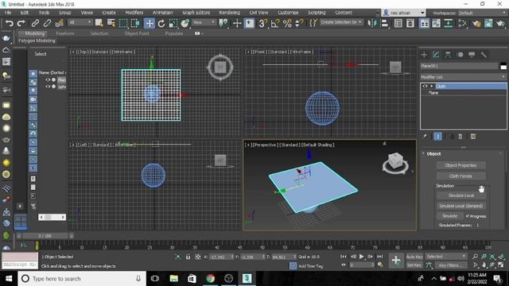509x286 pixels.
Task: Open the Rendering menu
Action: pos(230,13)
